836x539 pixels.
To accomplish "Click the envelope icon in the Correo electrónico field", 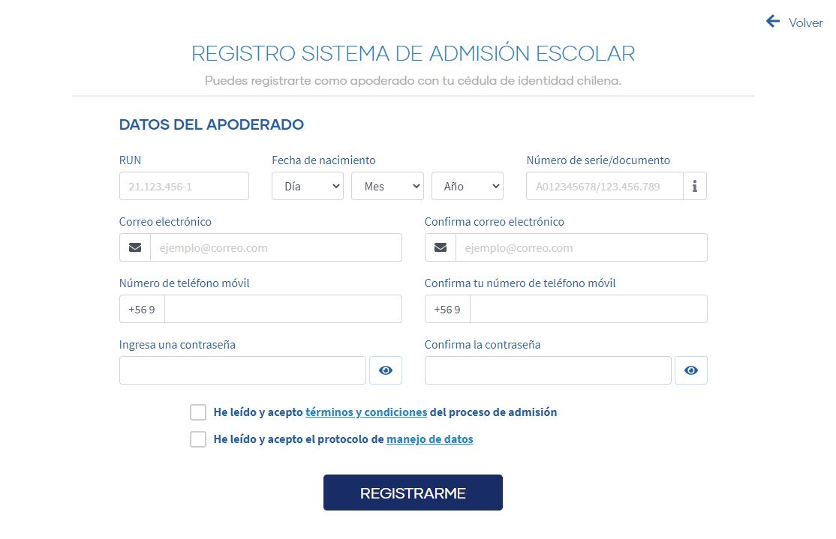I will pos(135,247).
